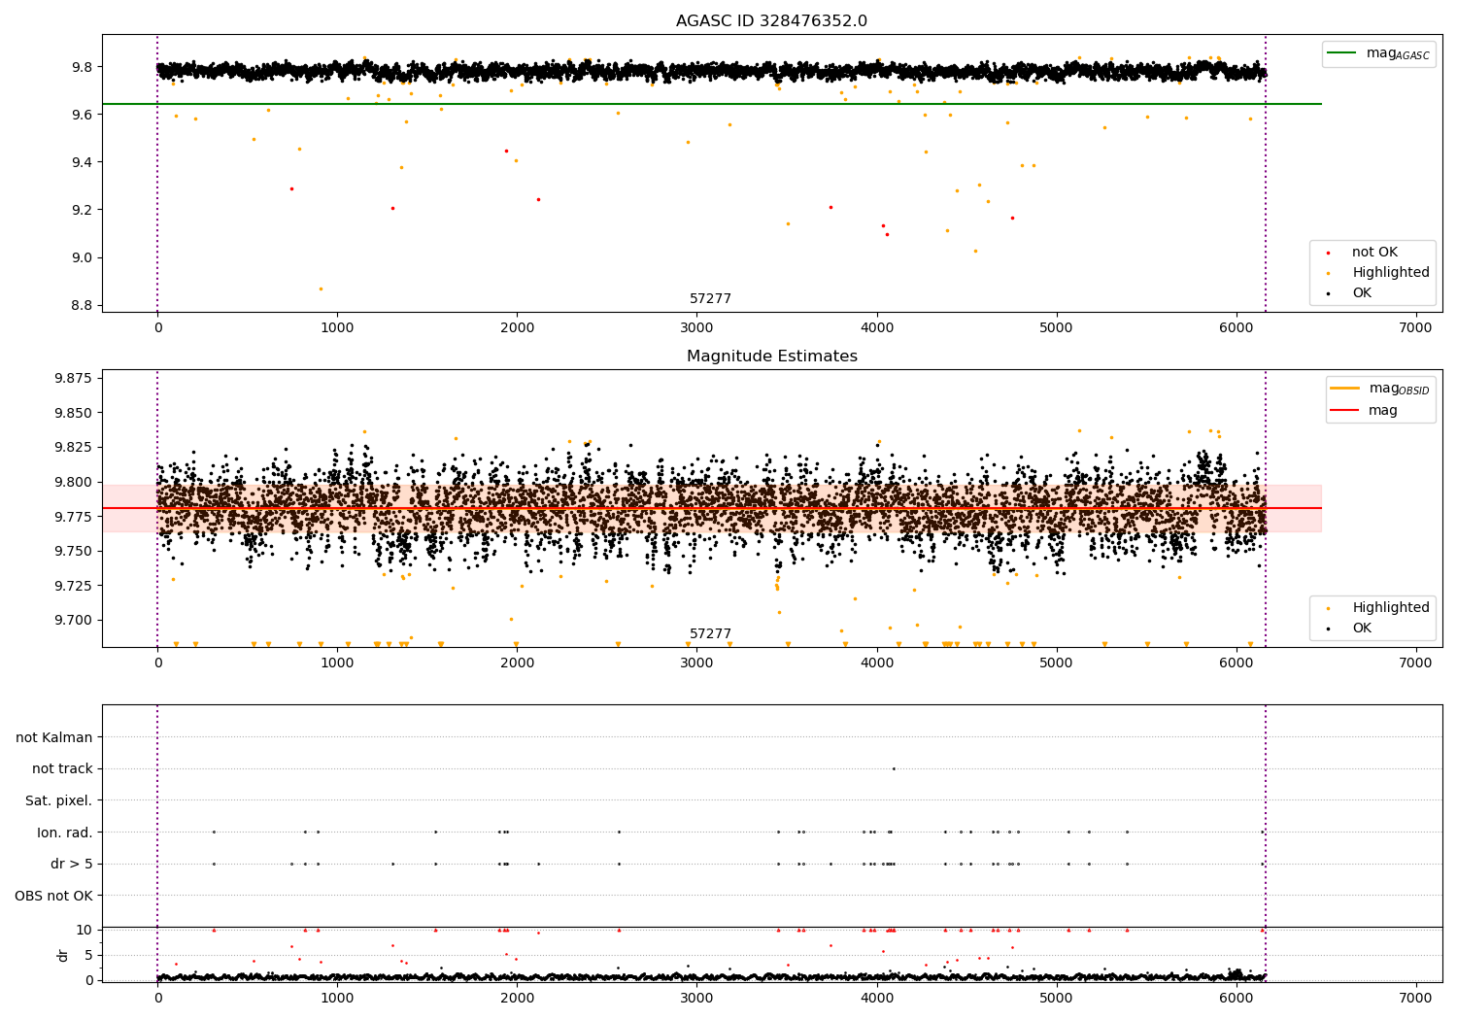Click the 'Magnitude Estimates' plot title

pos(771,357)
